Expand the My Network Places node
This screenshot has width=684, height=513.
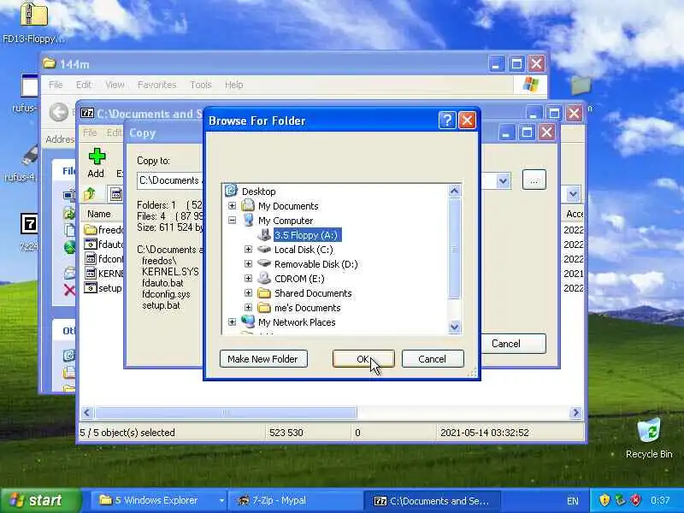click(x=232, y=322)
